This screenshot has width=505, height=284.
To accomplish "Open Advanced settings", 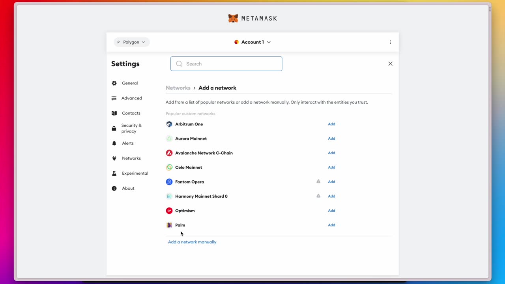I will [132, 98].
